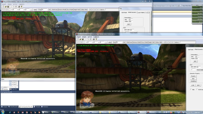Toggle X axis button in back editor toolbar

coord(3,9)
